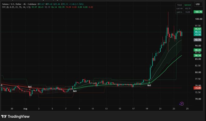Screen dimensions: 206x121
Task: Click the 30 date on the time axis
Action: 12,109
